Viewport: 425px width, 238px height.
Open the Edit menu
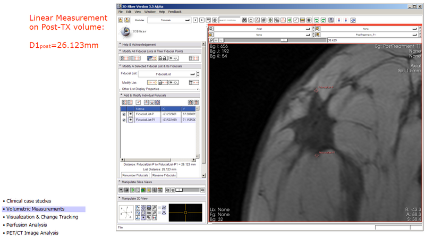click(129, 12)
